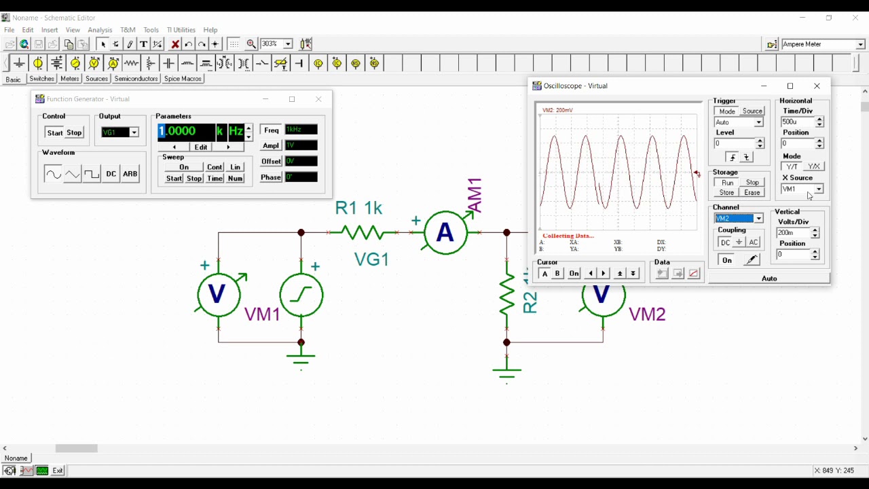Screen dimensions: 869x489
Task: Select square waveform in Function Generator
Action: coord(92,174)
